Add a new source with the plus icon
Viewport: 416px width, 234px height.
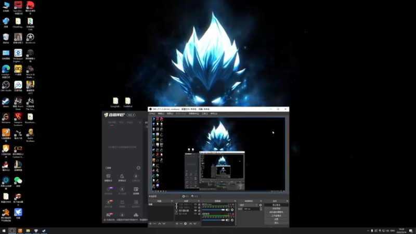click(177, 224)
